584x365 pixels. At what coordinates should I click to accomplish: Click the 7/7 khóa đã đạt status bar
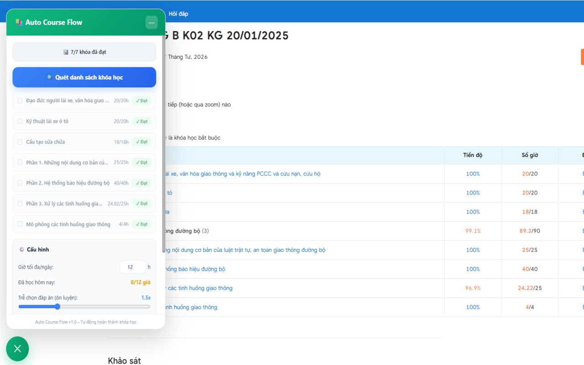(x=84, y=52)
